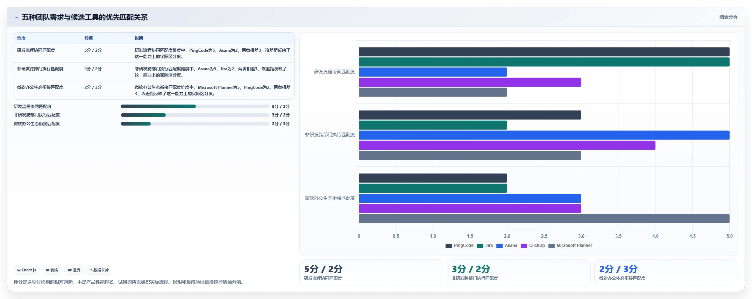Open the 2分 / 3分 data card

(x=666, y=272)
